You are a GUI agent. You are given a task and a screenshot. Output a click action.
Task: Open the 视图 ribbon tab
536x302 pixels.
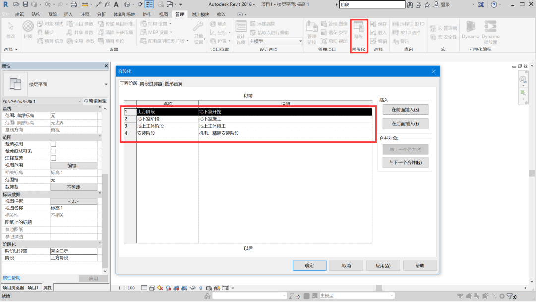(164, 14)
